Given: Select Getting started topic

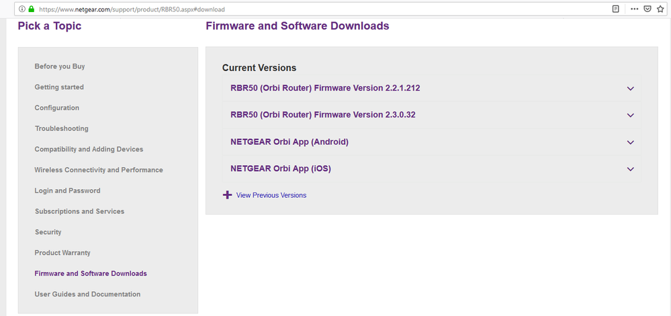Looking at the screenshot, I should [x=59, y=87].
